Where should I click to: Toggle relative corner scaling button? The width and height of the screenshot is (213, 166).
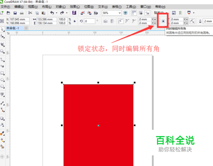point(192,21)
